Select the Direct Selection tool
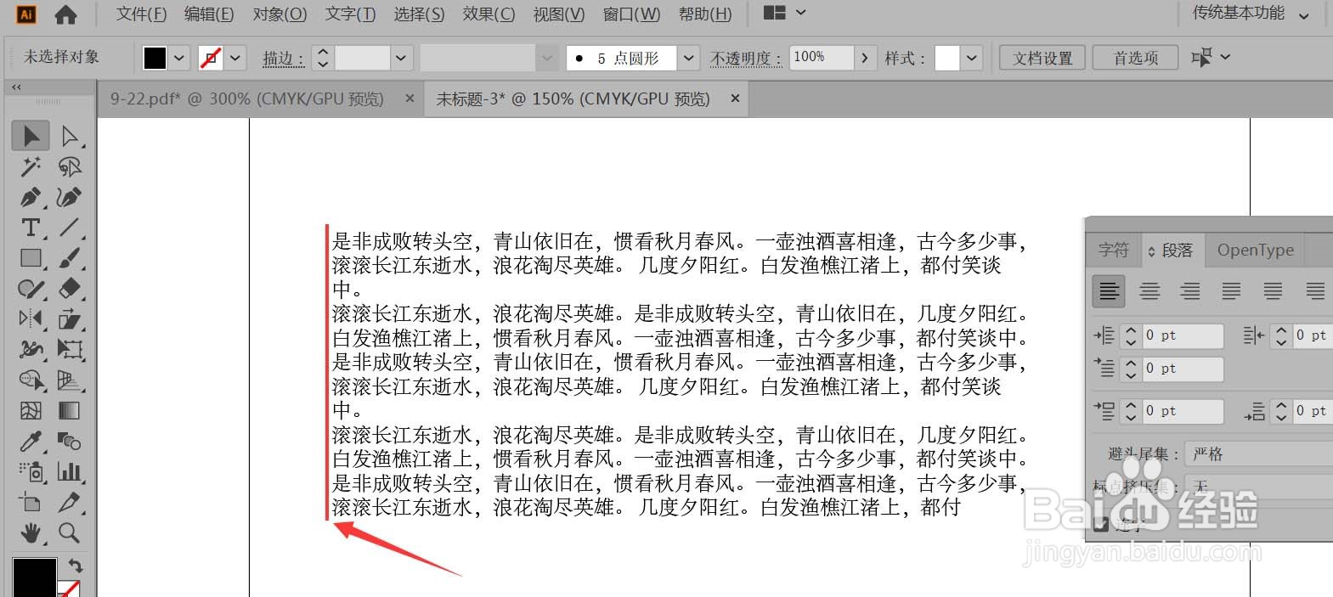 [70, 136]
